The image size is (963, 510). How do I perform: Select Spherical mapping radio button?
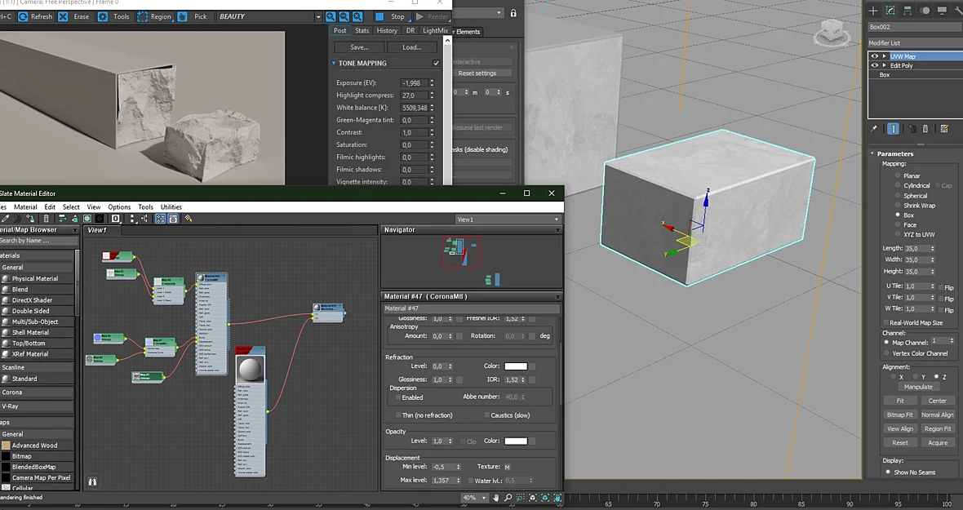pos(897,195)
